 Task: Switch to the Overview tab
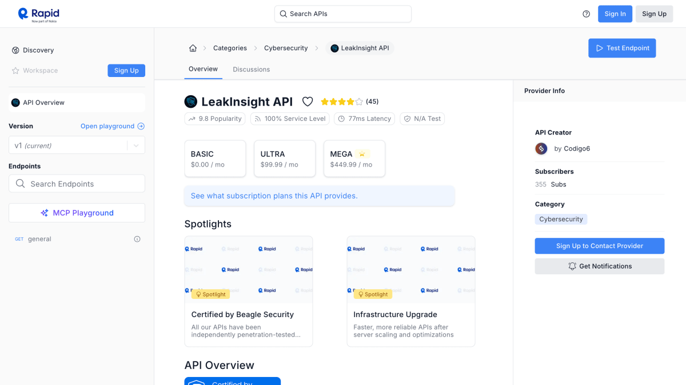[x=203, y=69]
